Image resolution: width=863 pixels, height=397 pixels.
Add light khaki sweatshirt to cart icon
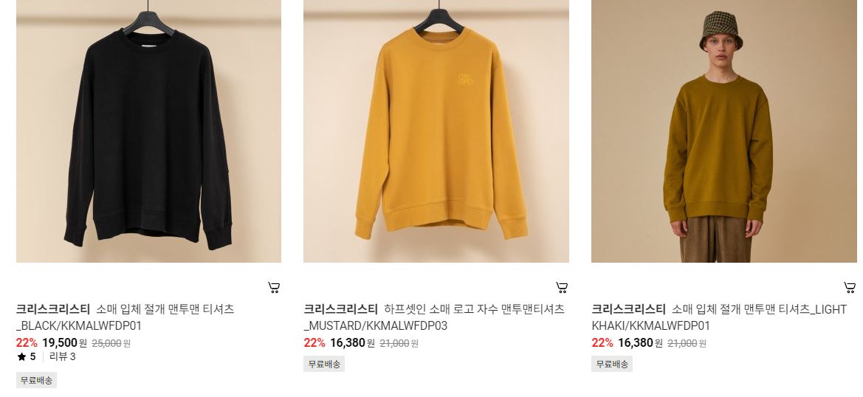849,287
